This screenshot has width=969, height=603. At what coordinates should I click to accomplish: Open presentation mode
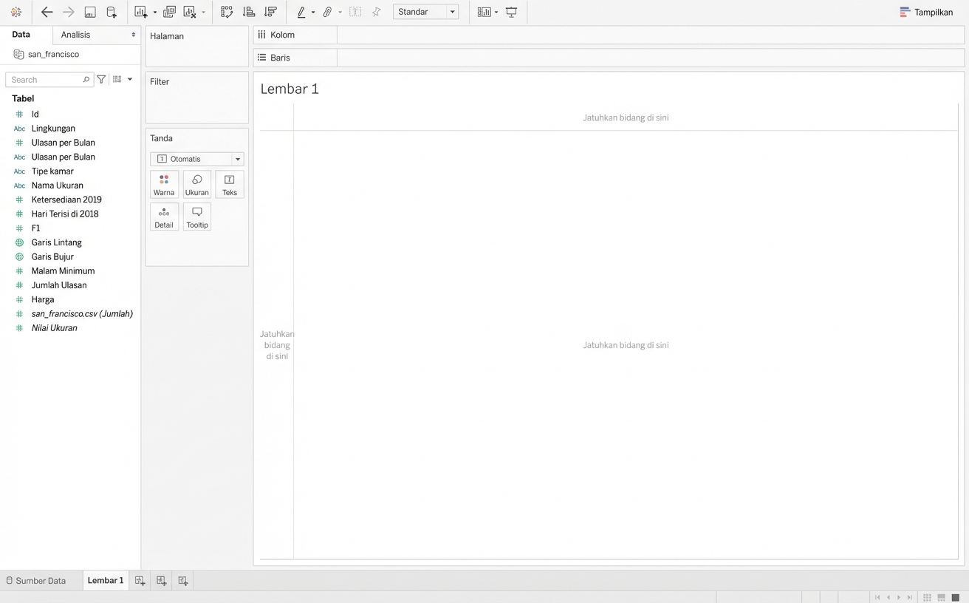[511, 12]
